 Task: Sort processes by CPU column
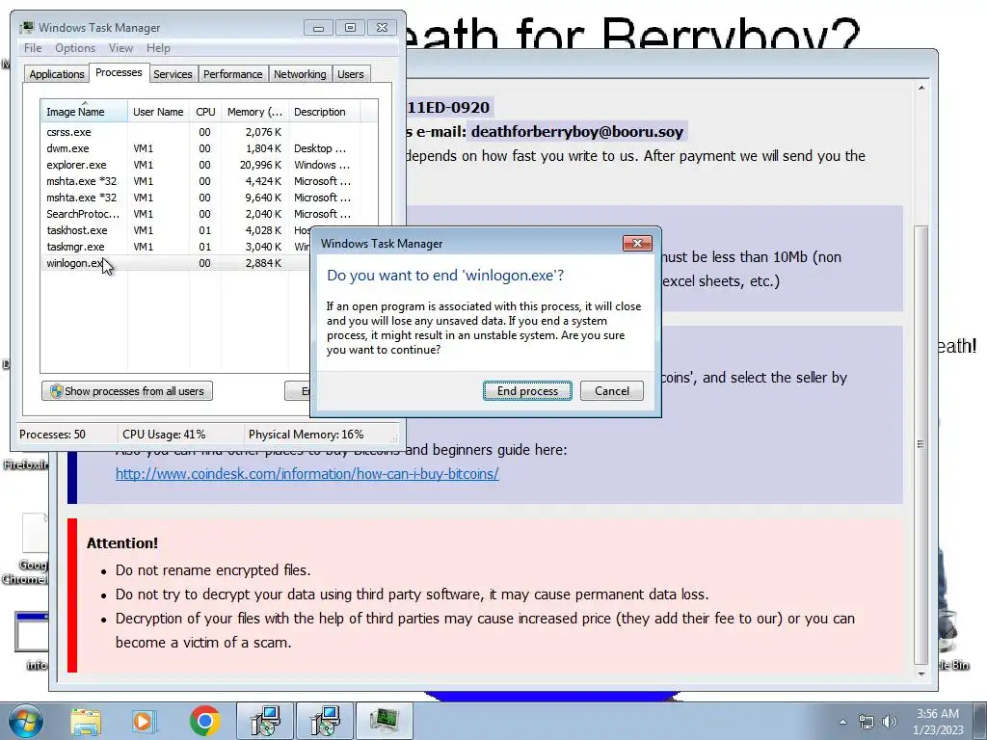coord(205,112)
